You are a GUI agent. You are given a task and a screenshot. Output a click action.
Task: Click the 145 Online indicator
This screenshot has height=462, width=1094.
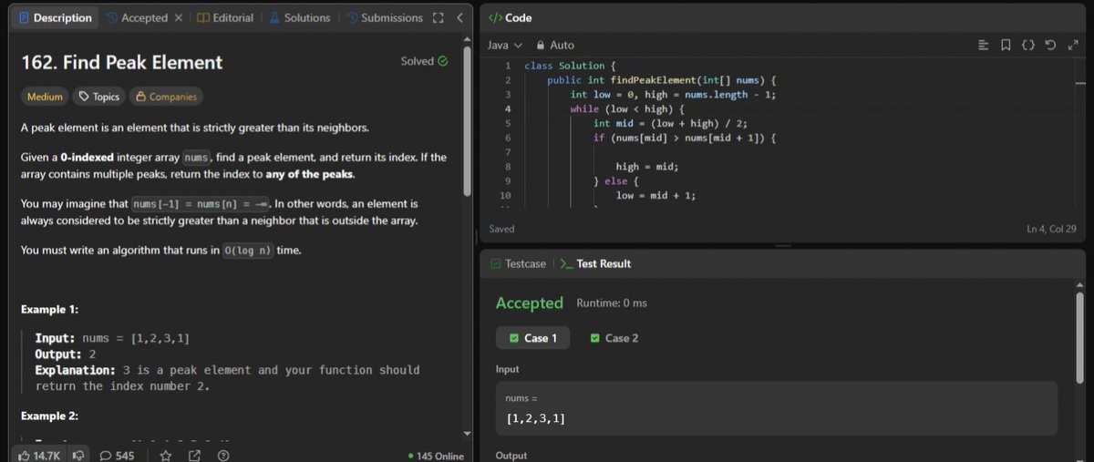tap(437, 457)
